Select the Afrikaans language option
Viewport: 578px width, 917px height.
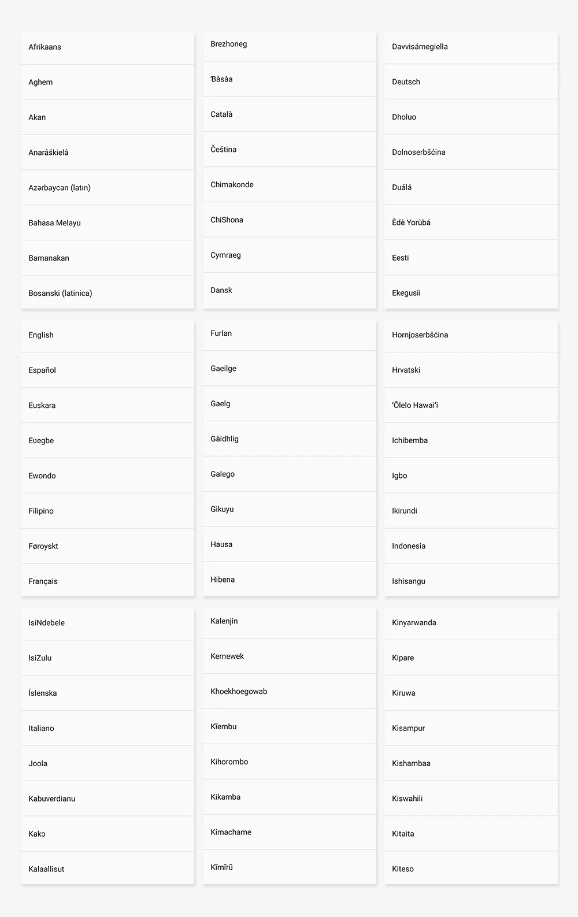108,47
